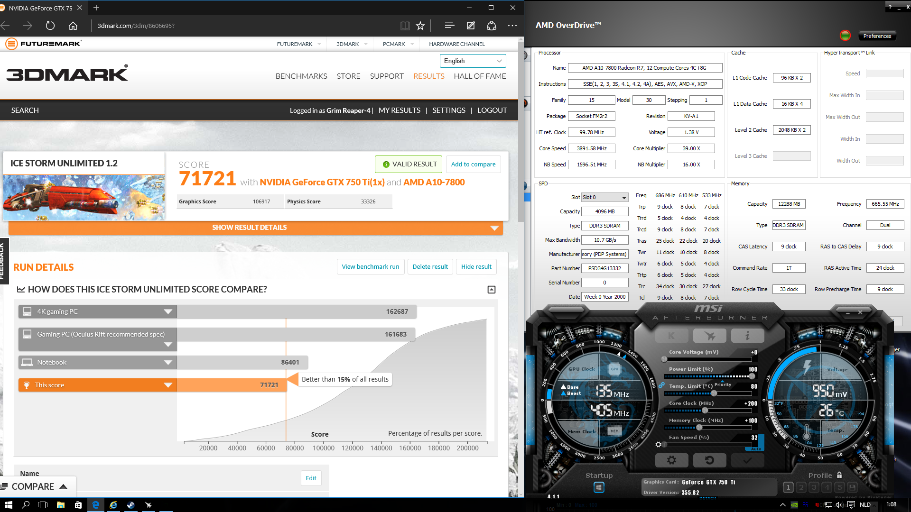Open account SETTINGS link

coord(449,110)
